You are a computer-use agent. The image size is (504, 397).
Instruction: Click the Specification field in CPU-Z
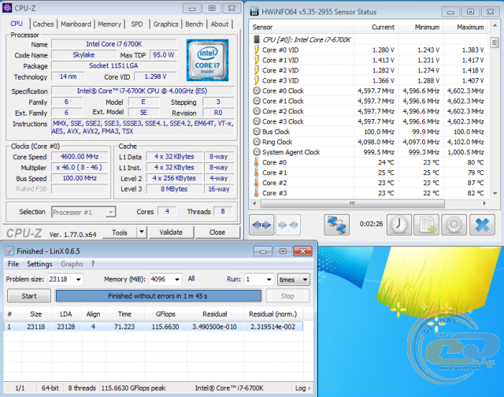pos(143,91)
